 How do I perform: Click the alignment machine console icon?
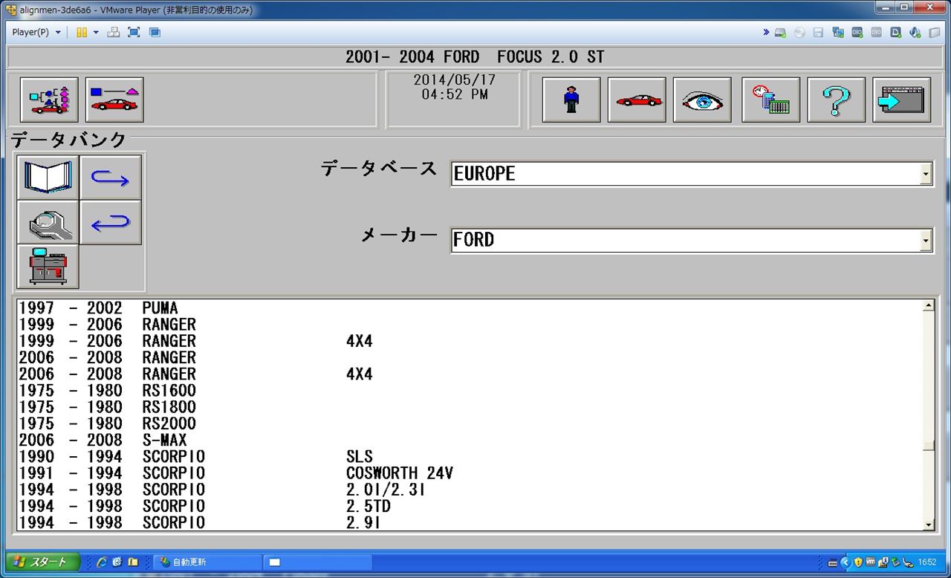tap(48, 267)
